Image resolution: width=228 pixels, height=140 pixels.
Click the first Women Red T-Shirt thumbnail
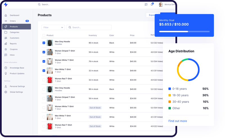[x=50, y=80]
